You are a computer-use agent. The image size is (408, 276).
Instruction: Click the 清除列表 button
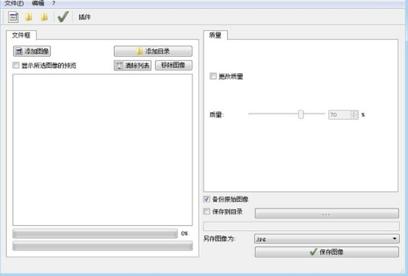click(x=132, y=66)
